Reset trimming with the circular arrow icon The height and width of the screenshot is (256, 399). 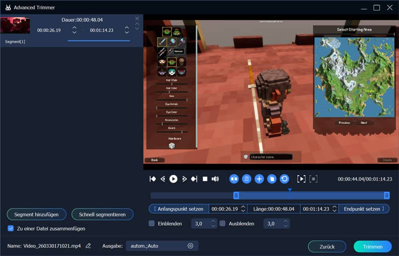(284, 179)
